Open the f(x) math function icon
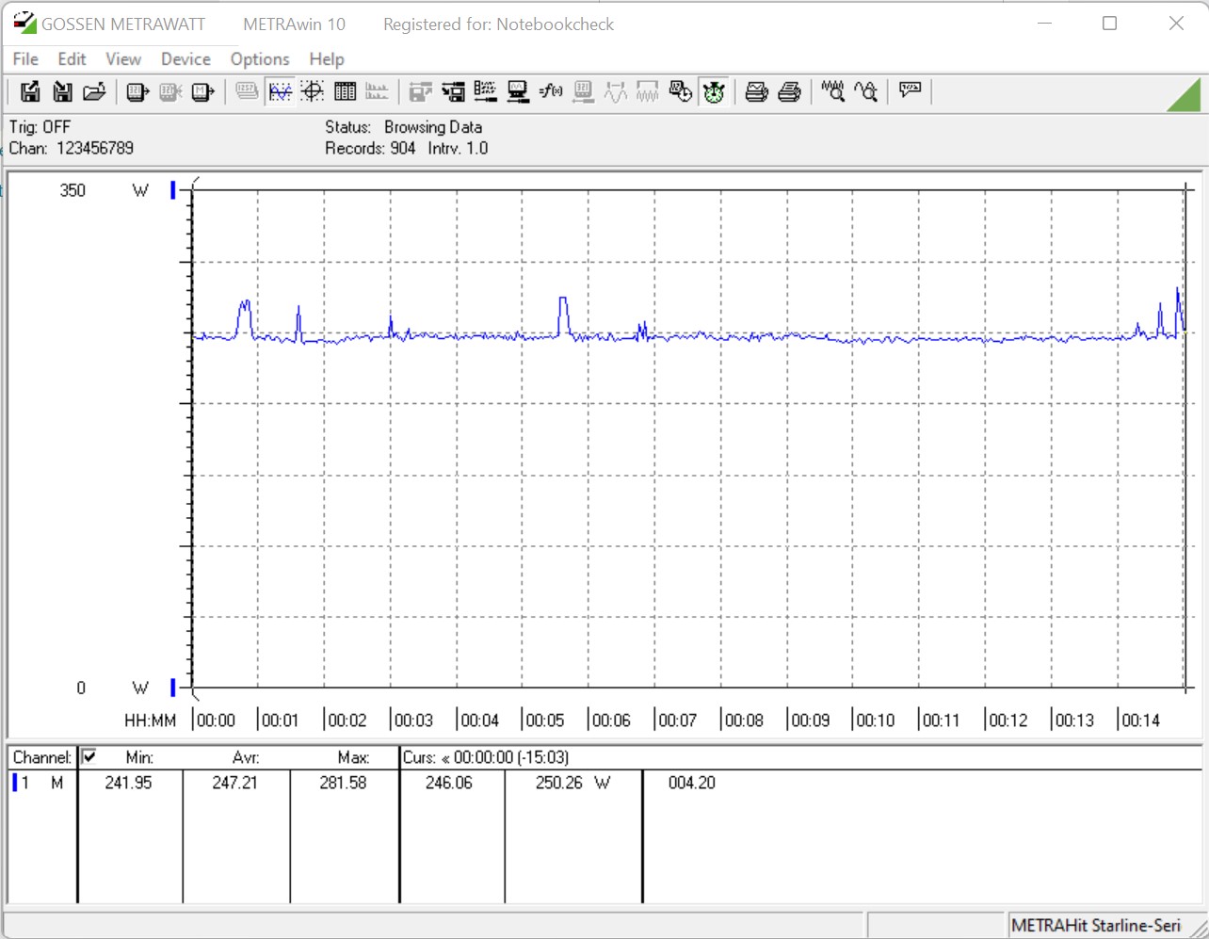Image resolution: width=1209 pixels, height=939 pixels. 551,91
